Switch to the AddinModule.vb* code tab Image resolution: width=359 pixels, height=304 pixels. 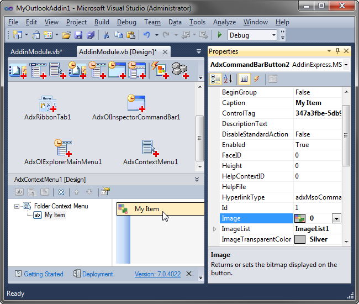tap(36, 52)
